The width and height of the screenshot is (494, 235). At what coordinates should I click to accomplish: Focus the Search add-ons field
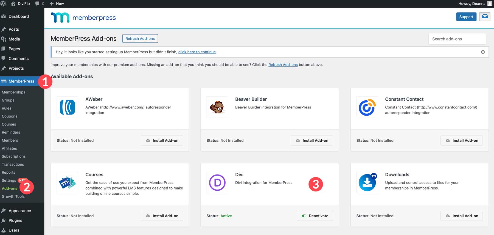(457, 39)
